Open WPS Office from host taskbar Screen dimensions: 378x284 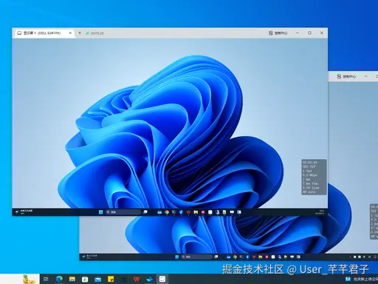pos(137,279)
